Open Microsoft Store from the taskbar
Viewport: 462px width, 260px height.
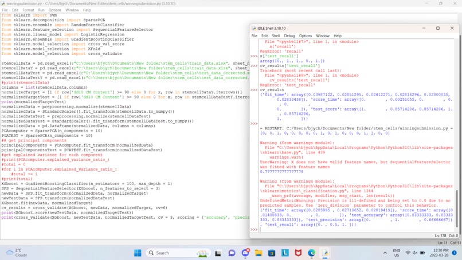tap(272, 253)
